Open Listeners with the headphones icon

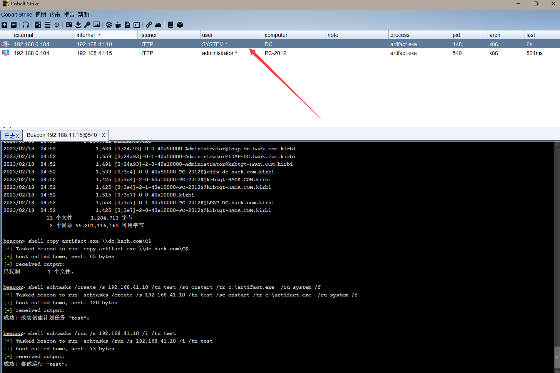tap(26, 25)
